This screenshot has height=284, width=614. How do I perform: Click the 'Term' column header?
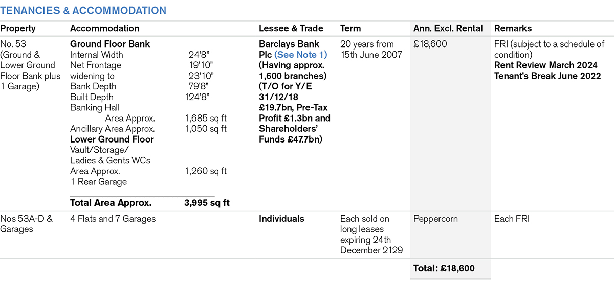point(350,29)
